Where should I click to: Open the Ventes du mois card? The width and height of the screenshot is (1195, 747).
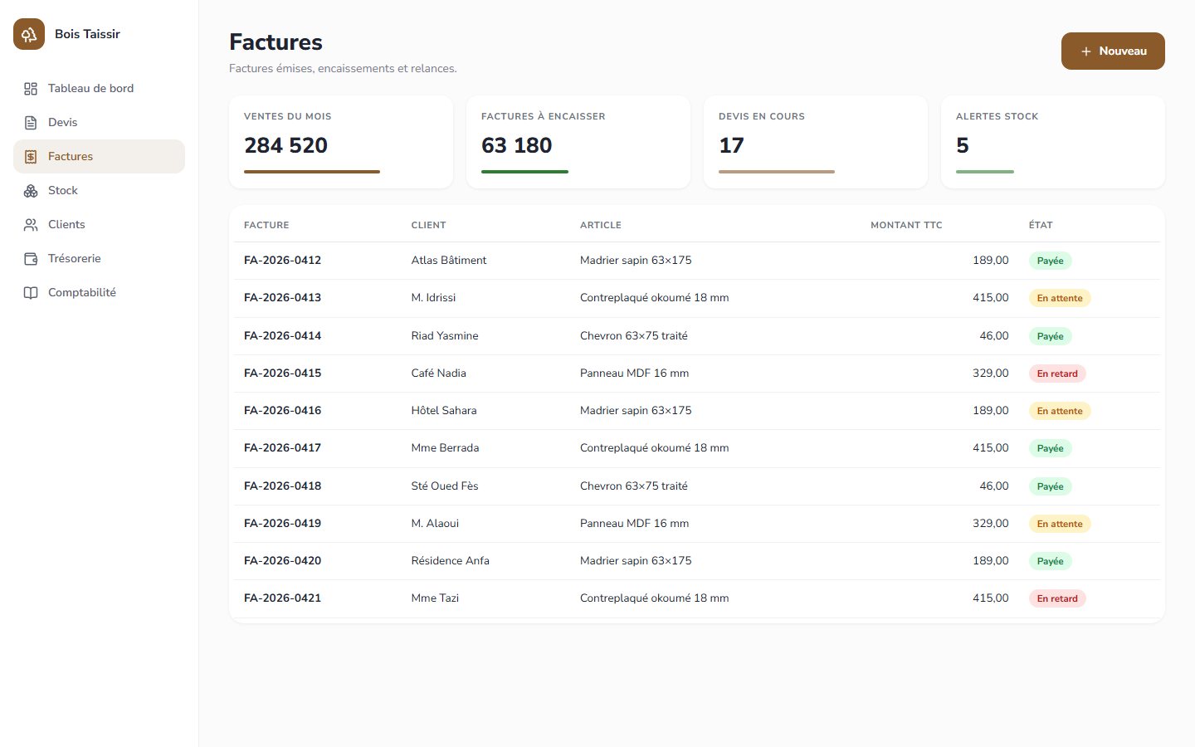[x=341, y=142]
